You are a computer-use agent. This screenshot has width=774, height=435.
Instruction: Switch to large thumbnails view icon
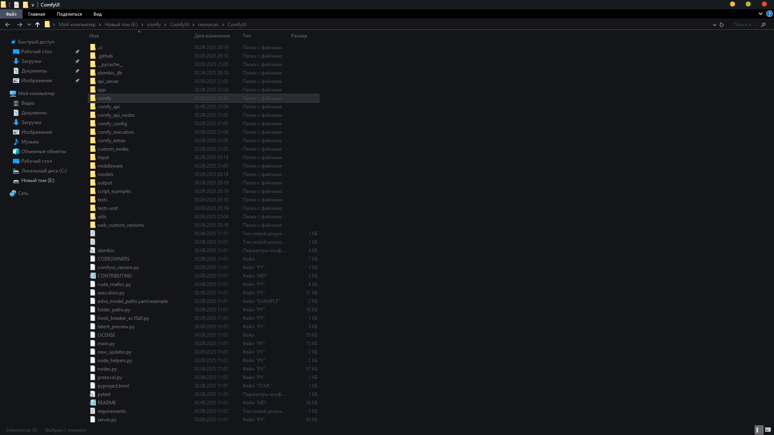click(768, 430)
